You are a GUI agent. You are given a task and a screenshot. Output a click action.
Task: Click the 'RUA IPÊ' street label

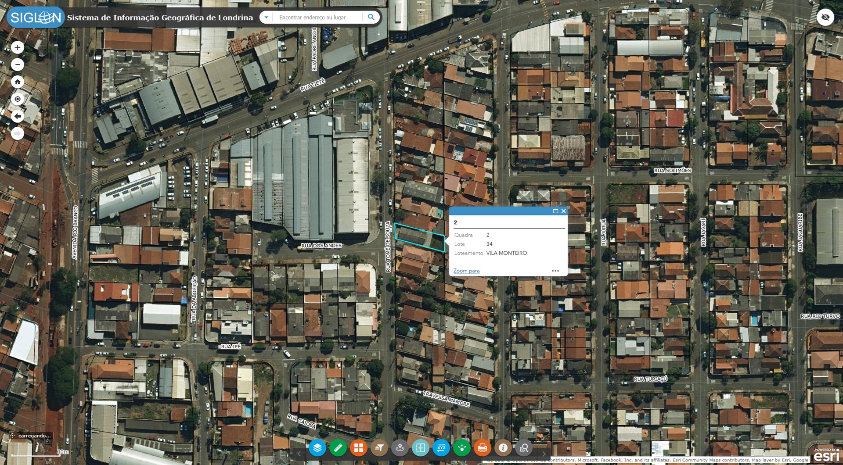pyautogui.click(x=231, y=347)
